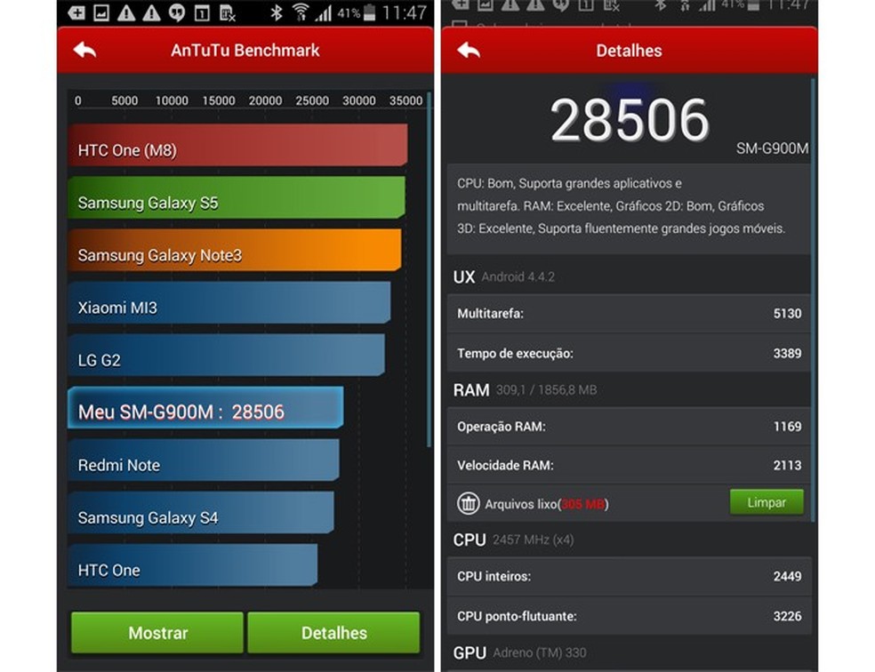Screen dimensions: 875x672
Task: Click the 28506 total score
Action: coord(629,118)
